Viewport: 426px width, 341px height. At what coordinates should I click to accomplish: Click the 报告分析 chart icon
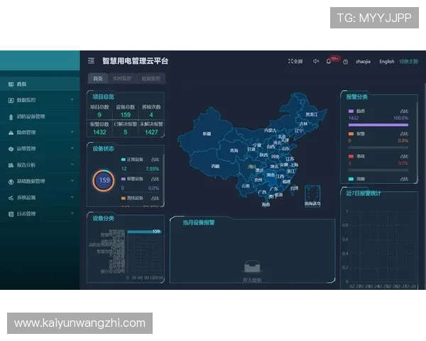[x=11, y=166]
